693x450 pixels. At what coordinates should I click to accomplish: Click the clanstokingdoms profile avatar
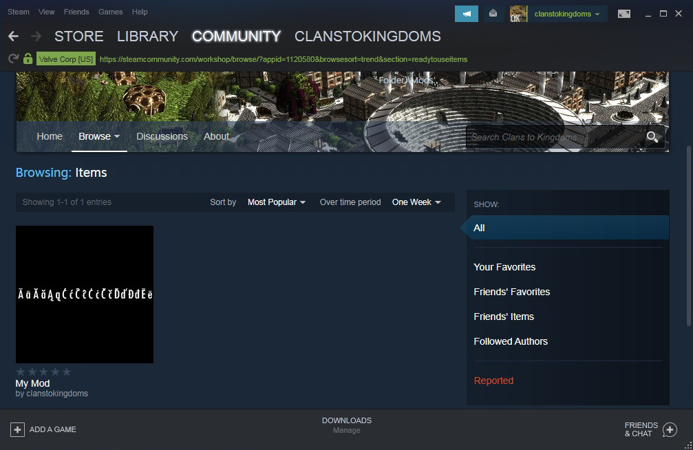(x=518, y=14)
